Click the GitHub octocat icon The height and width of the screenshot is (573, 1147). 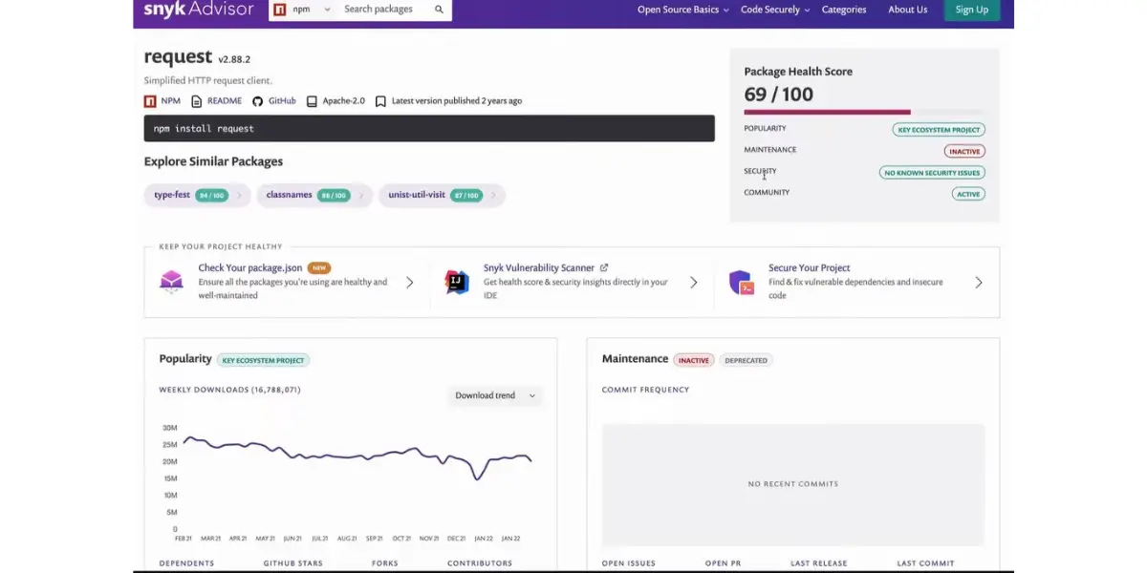[x=258, y=101]
